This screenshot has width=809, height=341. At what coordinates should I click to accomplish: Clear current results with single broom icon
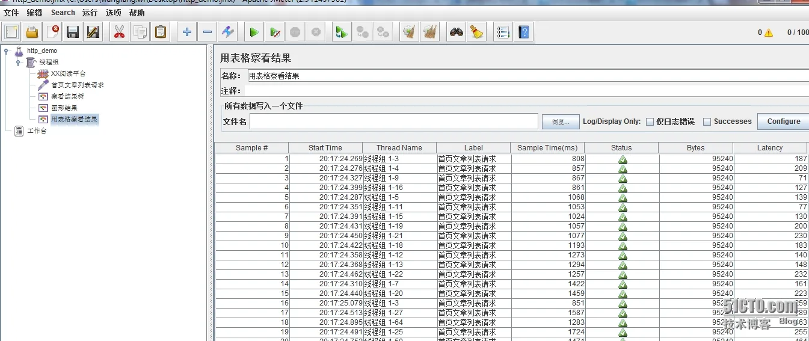point(410,32)
